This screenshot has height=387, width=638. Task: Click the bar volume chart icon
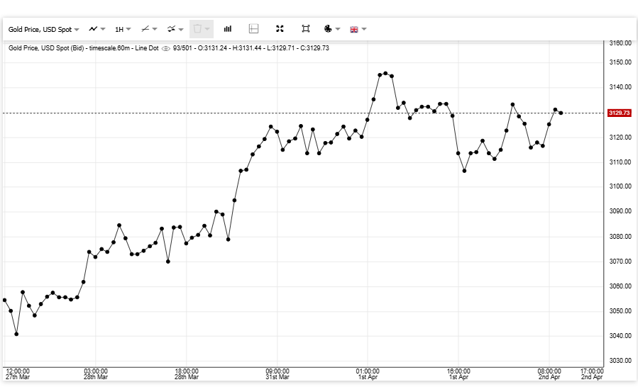pos(228,29)
